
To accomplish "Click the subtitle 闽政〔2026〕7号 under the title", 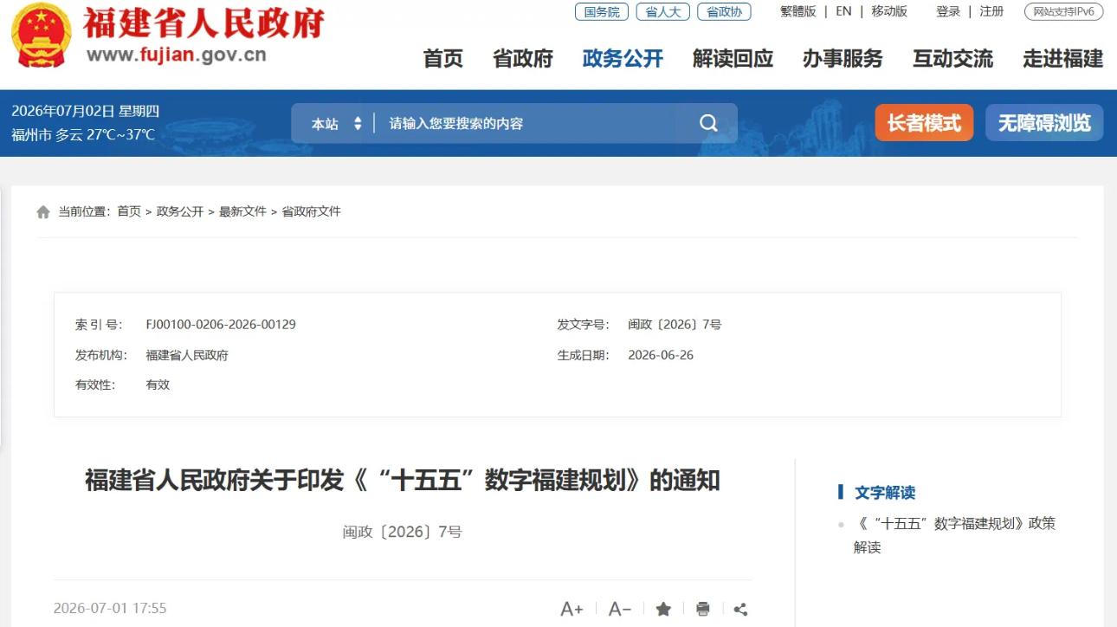I will point(403,532).
